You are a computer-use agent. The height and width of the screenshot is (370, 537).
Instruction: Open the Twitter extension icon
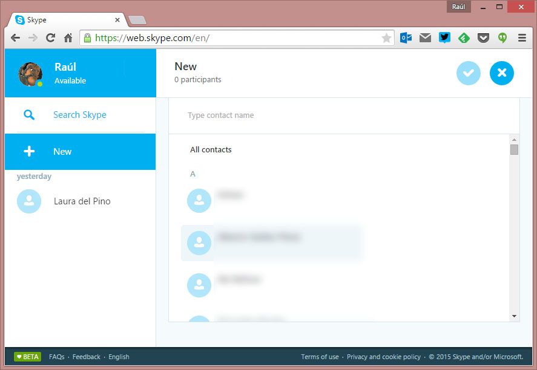(444, 37)
